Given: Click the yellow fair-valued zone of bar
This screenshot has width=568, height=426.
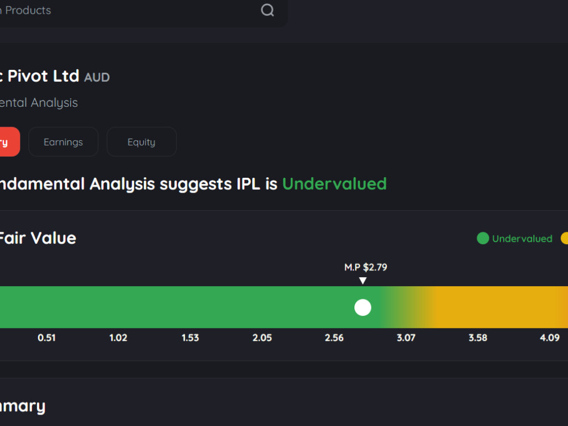Looking at the screenshot, I should point(500,307).
